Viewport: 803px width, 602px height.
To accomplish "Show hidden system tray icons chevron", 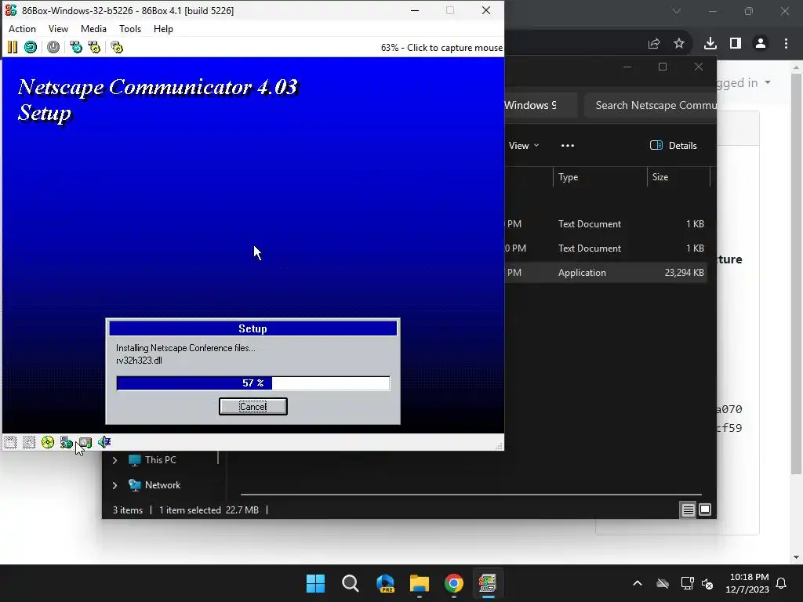I will (638, 583).
